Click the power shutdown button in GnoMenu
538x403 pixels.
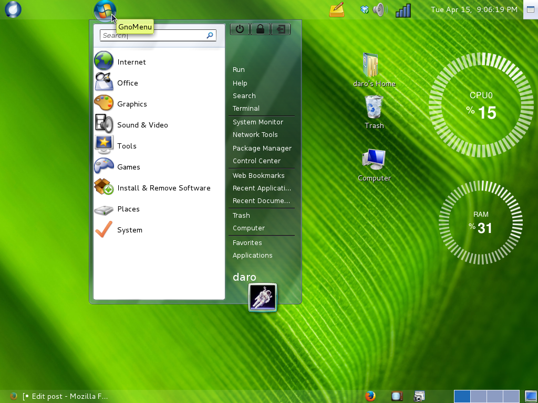(x=240, y=29)
